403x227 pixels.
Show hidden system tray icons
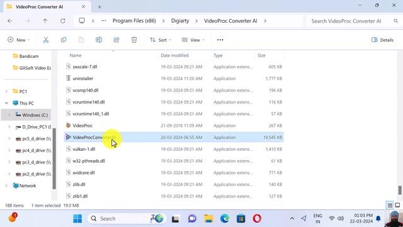(x=292, y=219)
